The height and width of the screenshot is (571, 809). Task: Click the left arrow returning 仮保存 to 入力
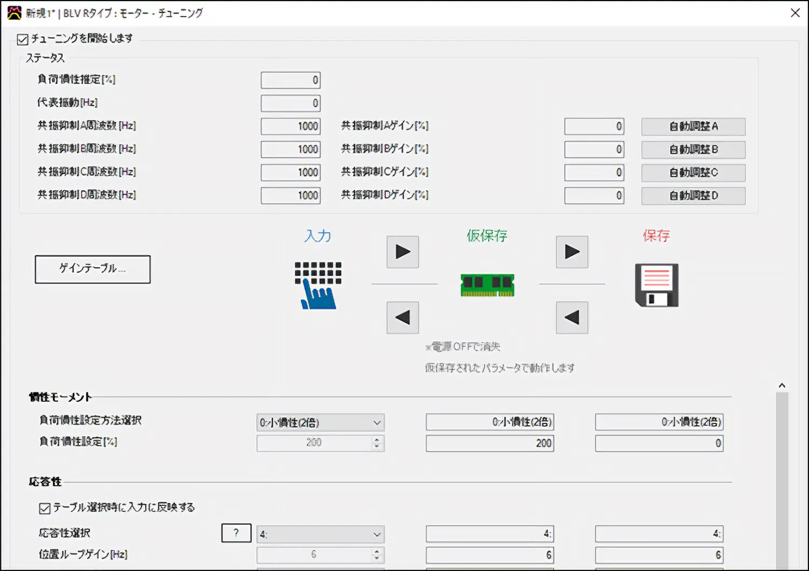[x=402, y=318]
